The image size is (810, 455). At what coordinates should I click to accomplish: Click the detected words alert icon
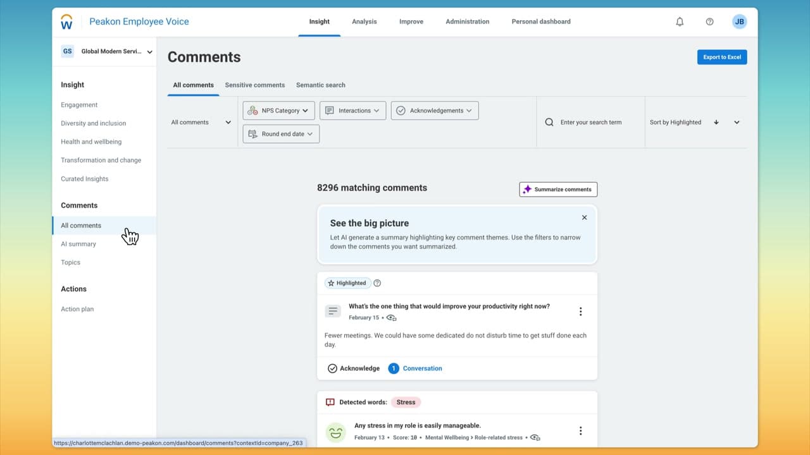tap(330, 402)
